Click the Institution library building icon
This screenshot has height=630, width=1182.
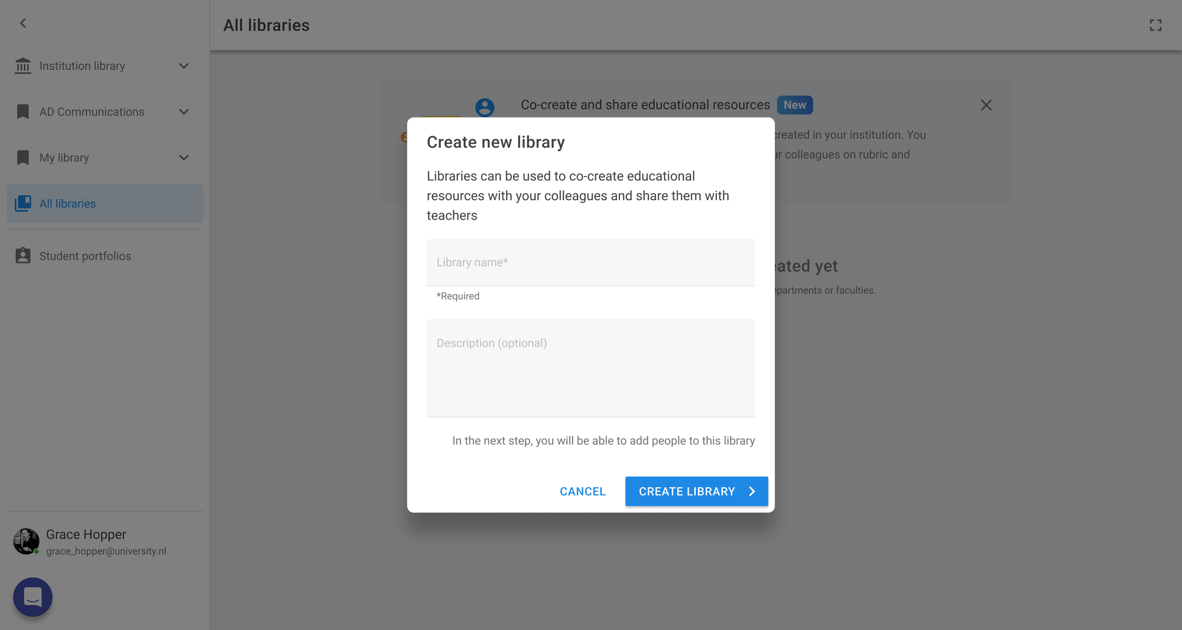point(23,66)
